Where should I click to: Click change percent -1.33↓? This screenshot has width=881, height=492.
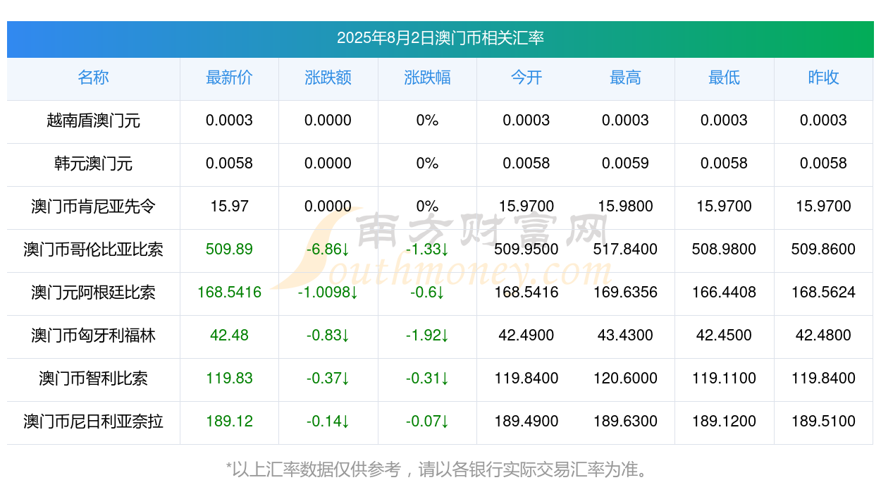point(427,250)
